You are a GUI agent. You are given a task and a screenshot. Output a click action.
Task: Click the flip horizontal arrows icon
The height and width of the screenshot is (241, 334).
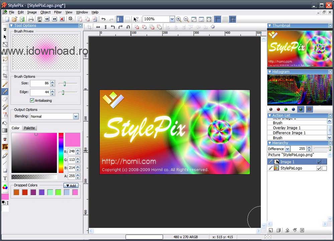pyautogui.click(x=98, y=27)
